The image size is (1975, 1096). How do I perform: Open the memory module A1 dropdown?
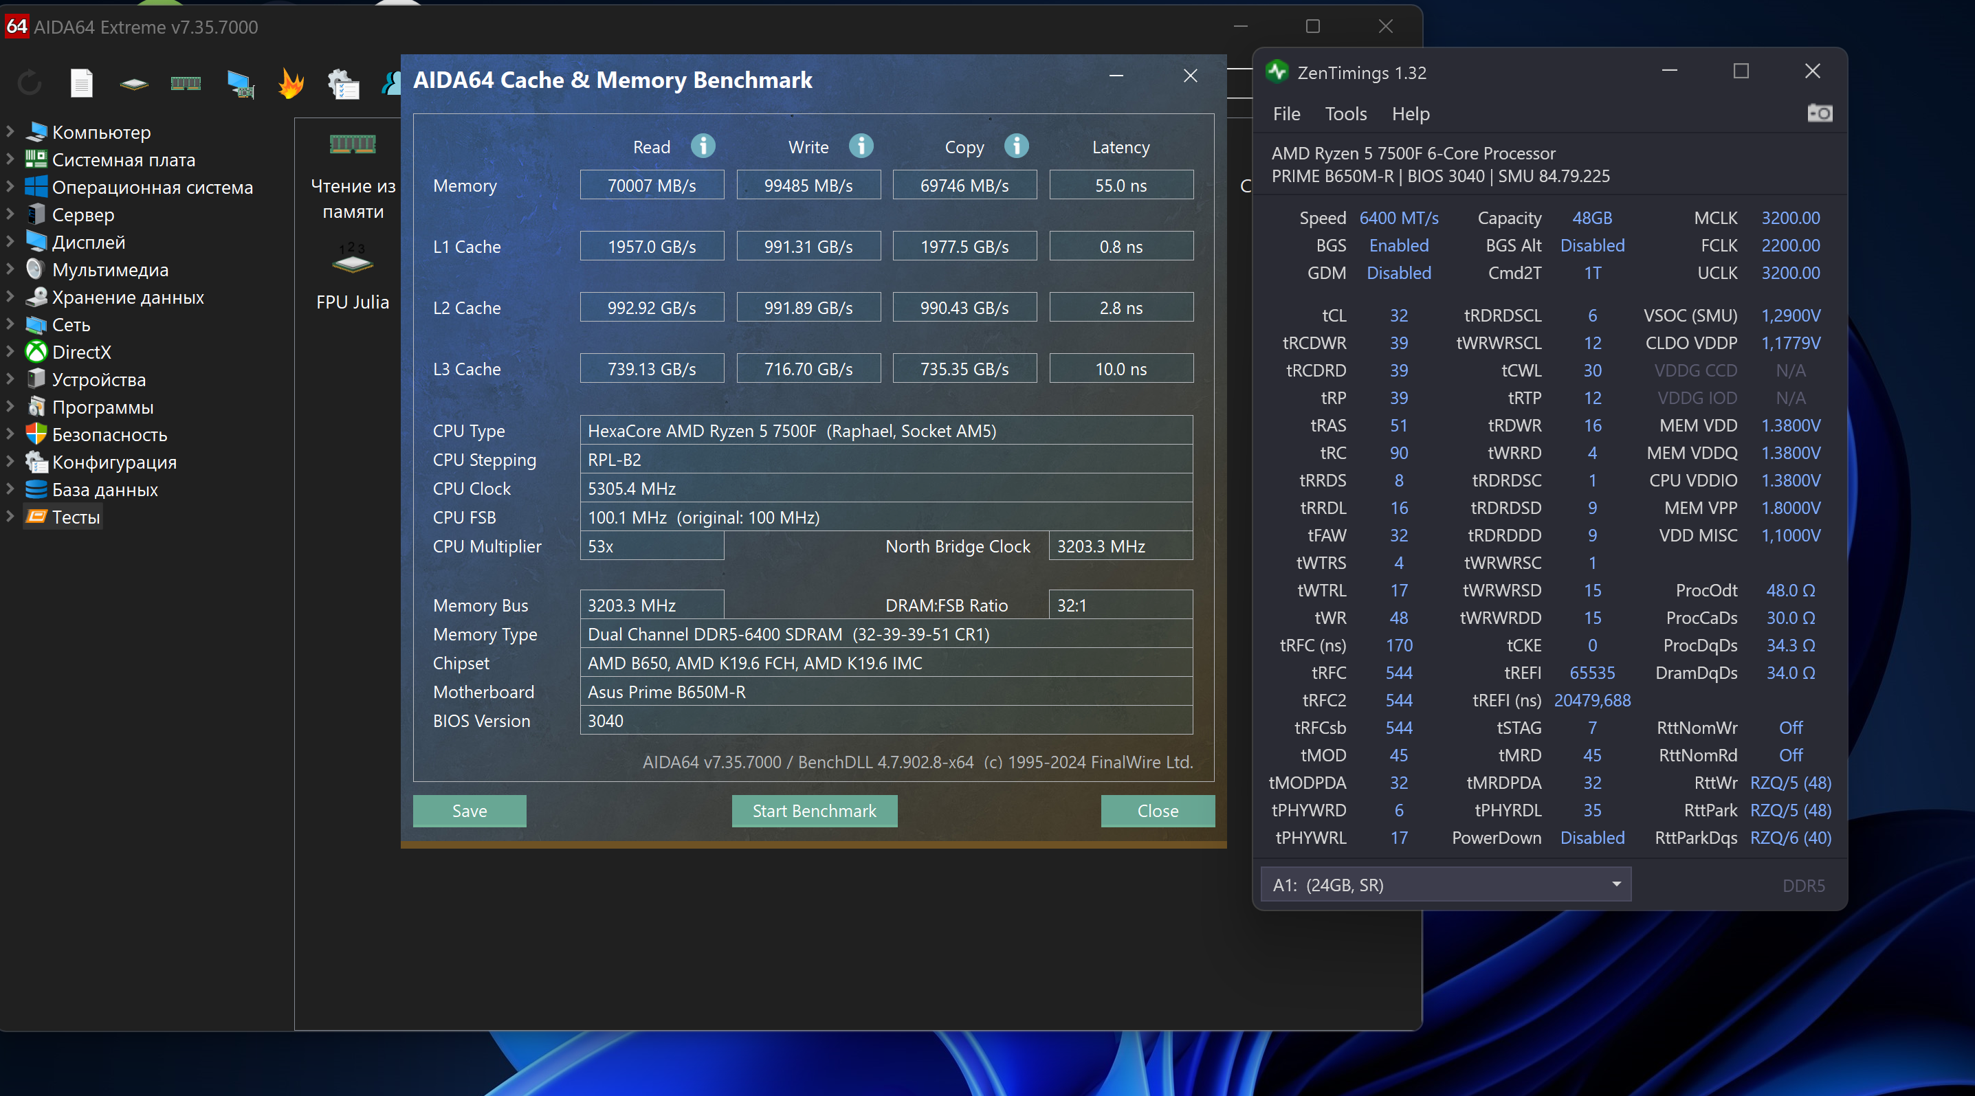(x=1445, y=884)
